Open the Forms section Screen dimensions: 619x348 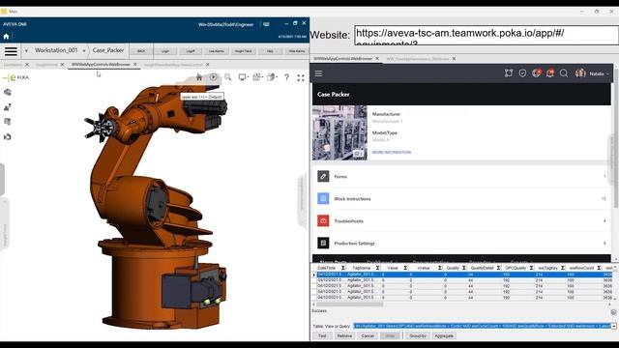click(x=461, y=176)
